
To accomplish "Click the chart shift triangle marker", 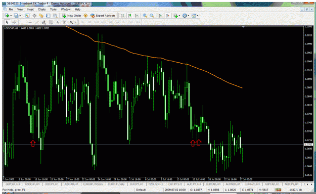I will point(243,27).
